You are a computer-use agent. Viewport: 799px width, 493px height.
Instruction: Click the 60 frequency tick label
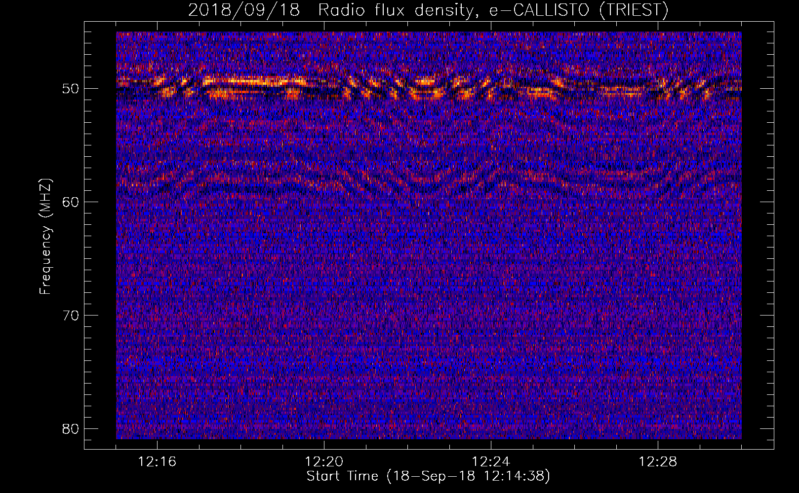point(71,202)
